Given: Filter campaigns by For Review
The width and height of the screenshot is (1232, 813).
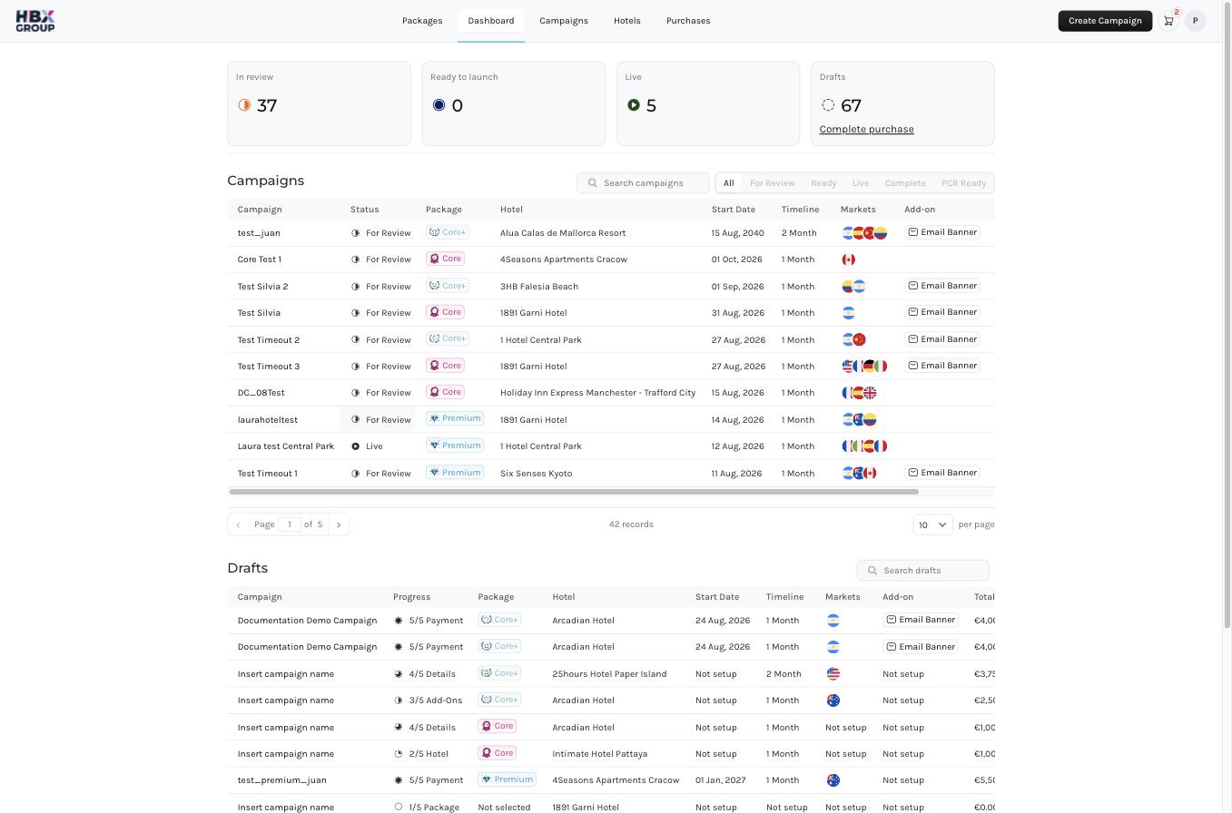Looking at the screenshot, I should 773,183.
